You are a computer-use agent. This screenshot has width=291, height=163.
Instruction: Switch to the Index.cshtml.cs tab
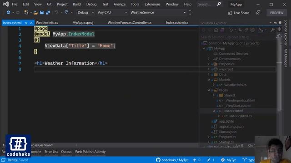pyautogui.click(x=177, y=23)
